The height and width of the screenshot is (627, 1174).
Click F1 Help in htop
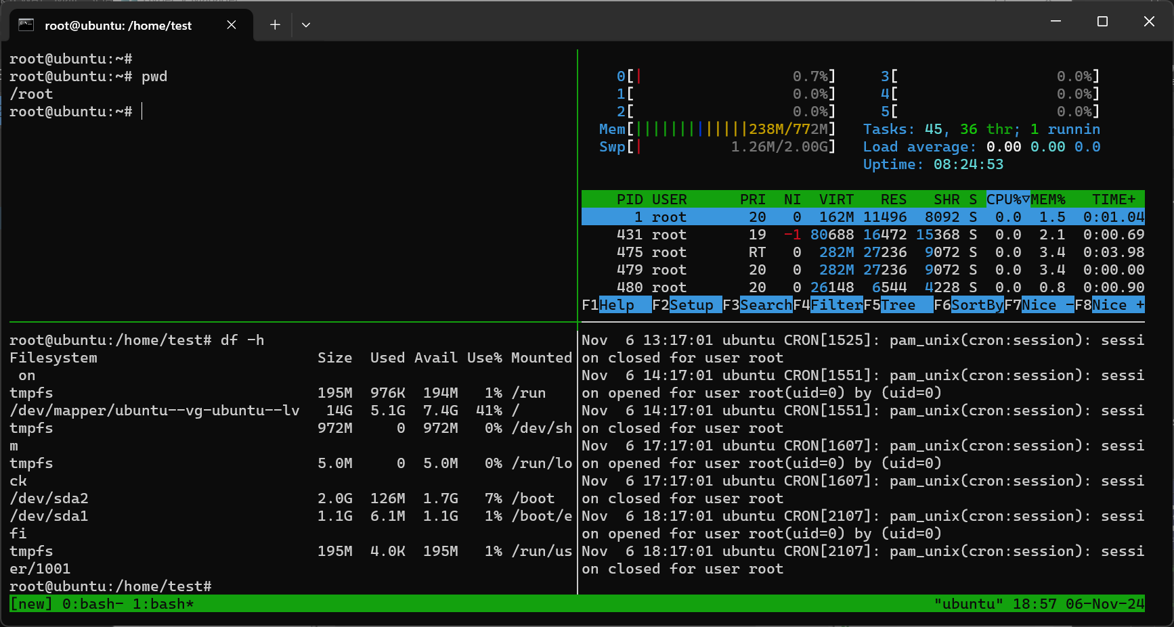616,305
